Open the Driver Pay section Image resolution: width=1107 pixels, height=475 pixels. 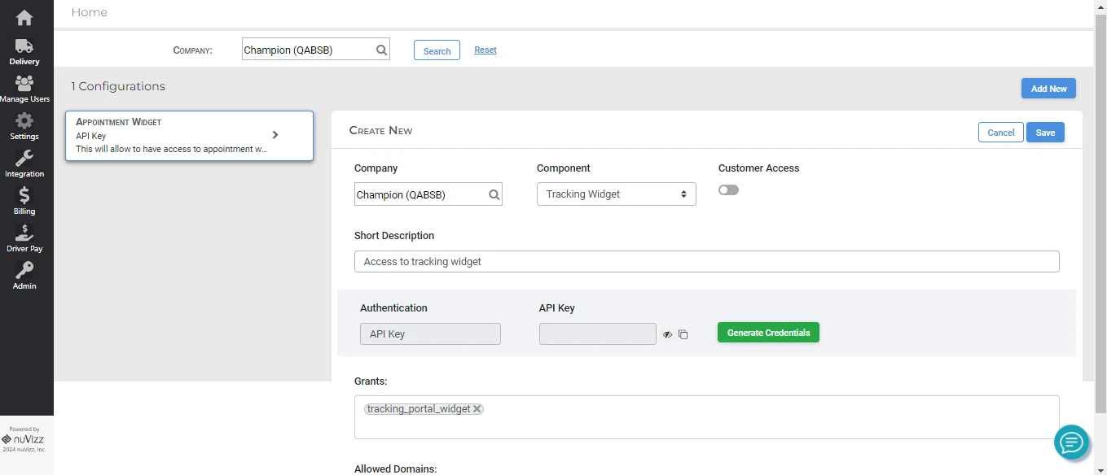24,238
